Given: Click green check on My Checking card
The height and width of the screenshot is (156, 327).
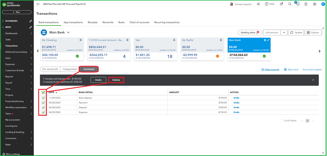Looking at the screenshot, I should coord(77,56).
